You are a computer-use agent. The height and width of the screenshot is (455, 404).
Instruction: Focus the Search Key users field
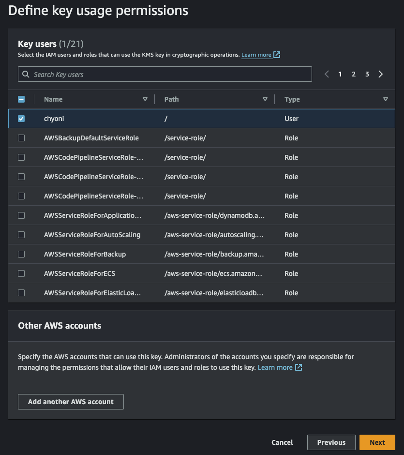tap(165, 74)
